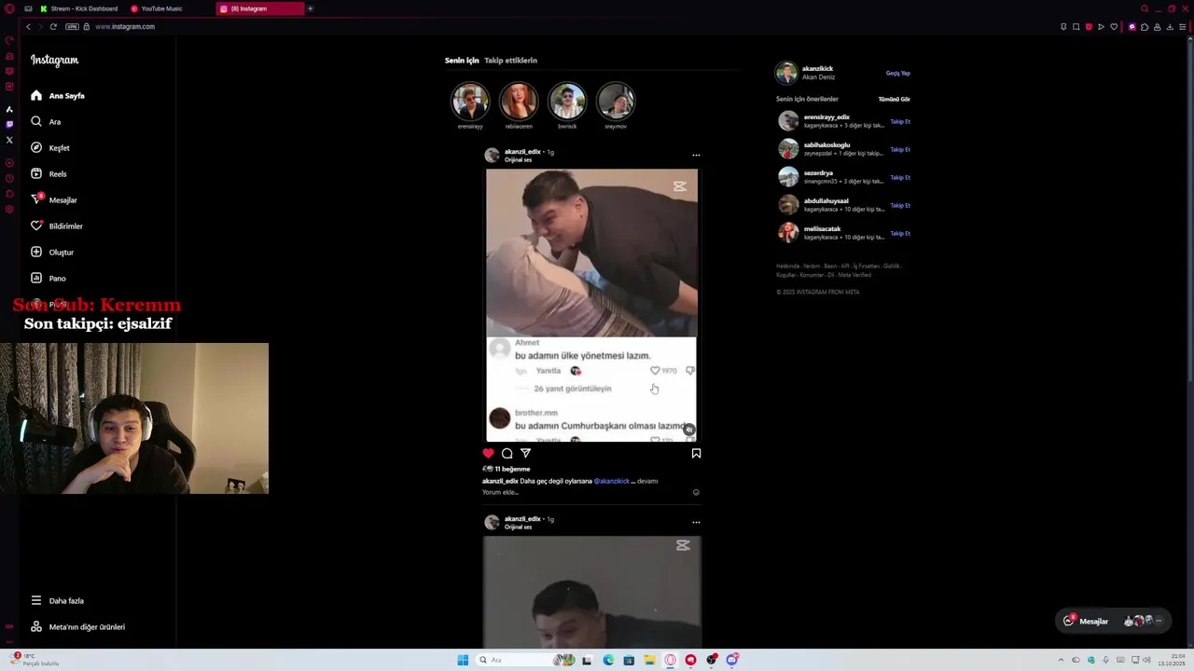The image size is (1194, 671).
Task: Click Tümünü Gör for suggestions
Action: tap(894, 99)
